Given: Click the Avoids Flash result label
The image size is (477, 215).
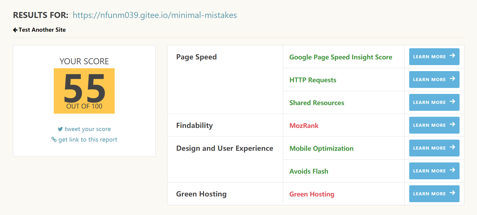Looking at the screenshot, I should (x=309, y=171).
